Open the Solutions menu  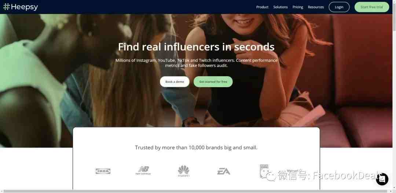[x=280, y=7]
